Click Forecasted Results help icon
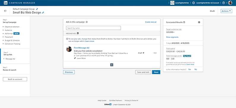The image size is (236, 108). tap(184, 22)
